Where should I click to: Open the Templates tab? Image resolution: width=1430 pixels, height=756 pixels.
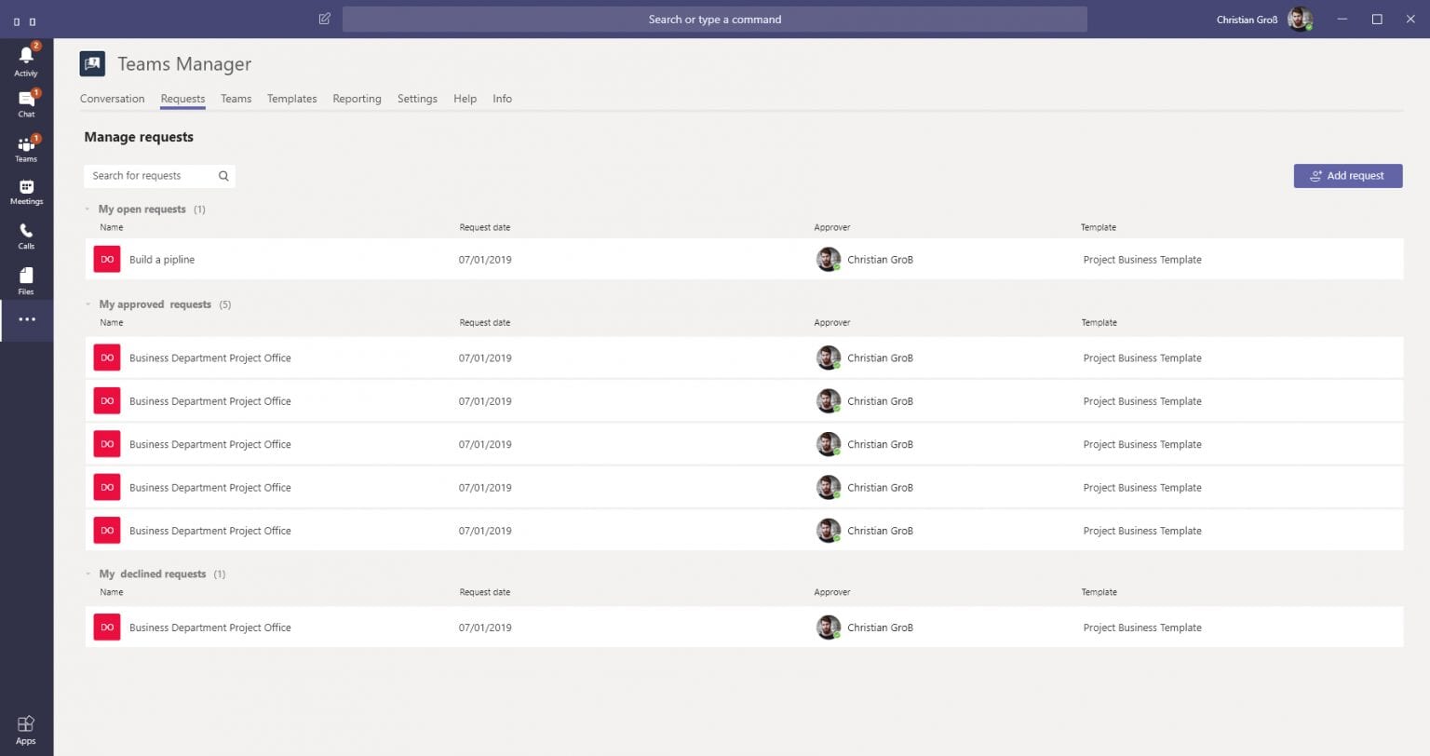291,99
